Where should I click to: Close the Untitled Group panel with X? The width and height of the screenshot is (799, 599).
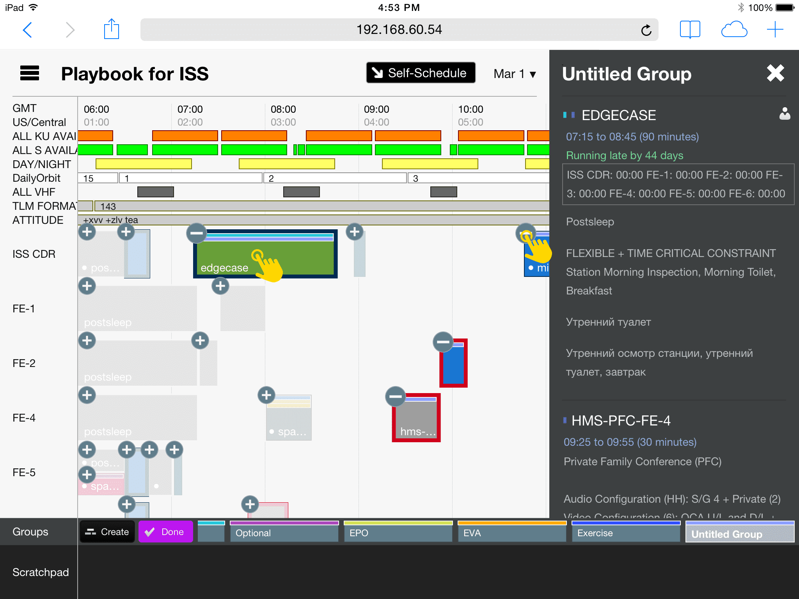pos(775,73)
